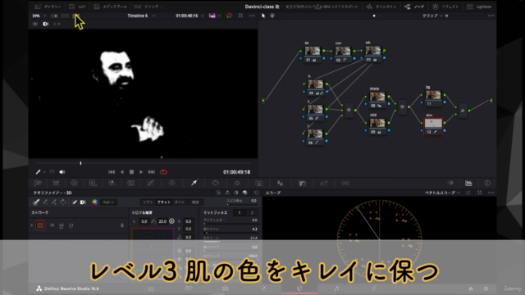525x295 pixels.
Task: Mute the viewer audio speaker icon
Action: click(62, 172)
